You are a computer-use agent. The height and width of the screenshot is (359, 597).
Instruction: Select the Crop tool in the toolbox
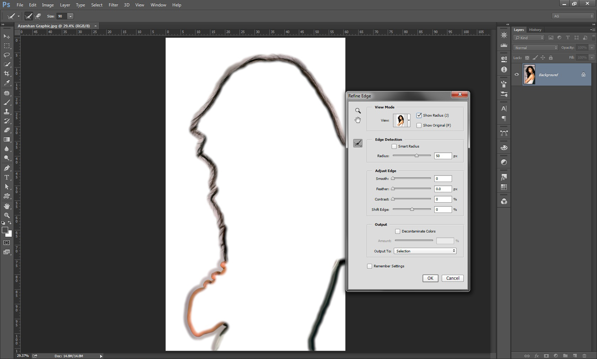click(x=7, y=74)
